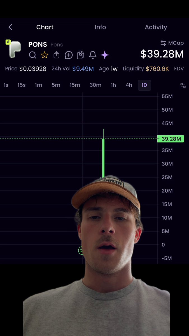This screenshot has height=336, width=189.
Task: Share PONS using the share icon
Action: (57, 55)
